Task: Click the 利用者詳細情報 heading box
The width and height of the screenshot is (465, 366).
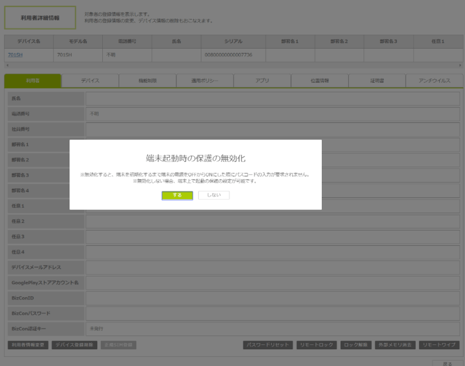Action: click(x=40, y=18)
